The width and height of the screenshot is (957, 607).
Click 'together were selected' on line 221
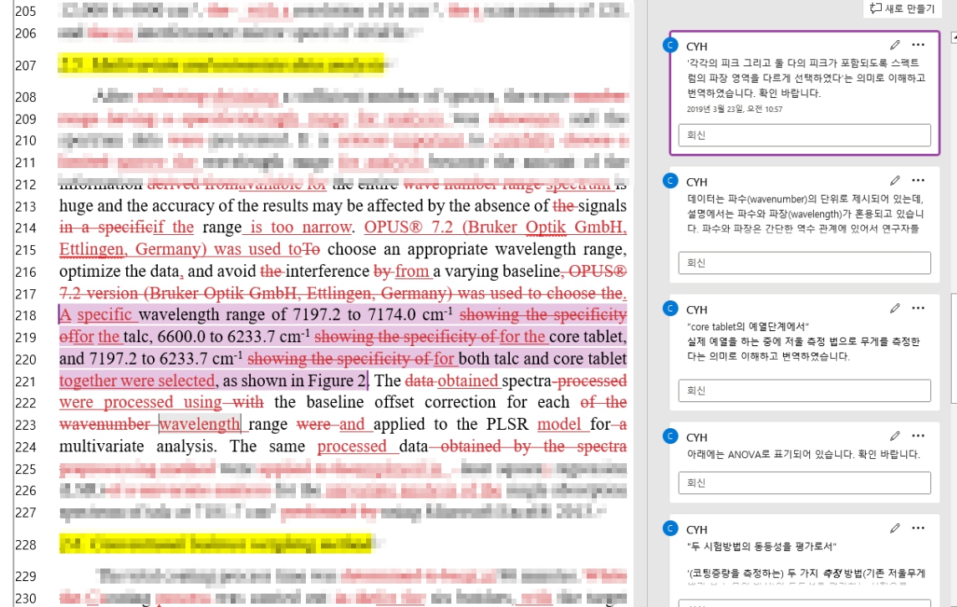[x=137, y=380]
